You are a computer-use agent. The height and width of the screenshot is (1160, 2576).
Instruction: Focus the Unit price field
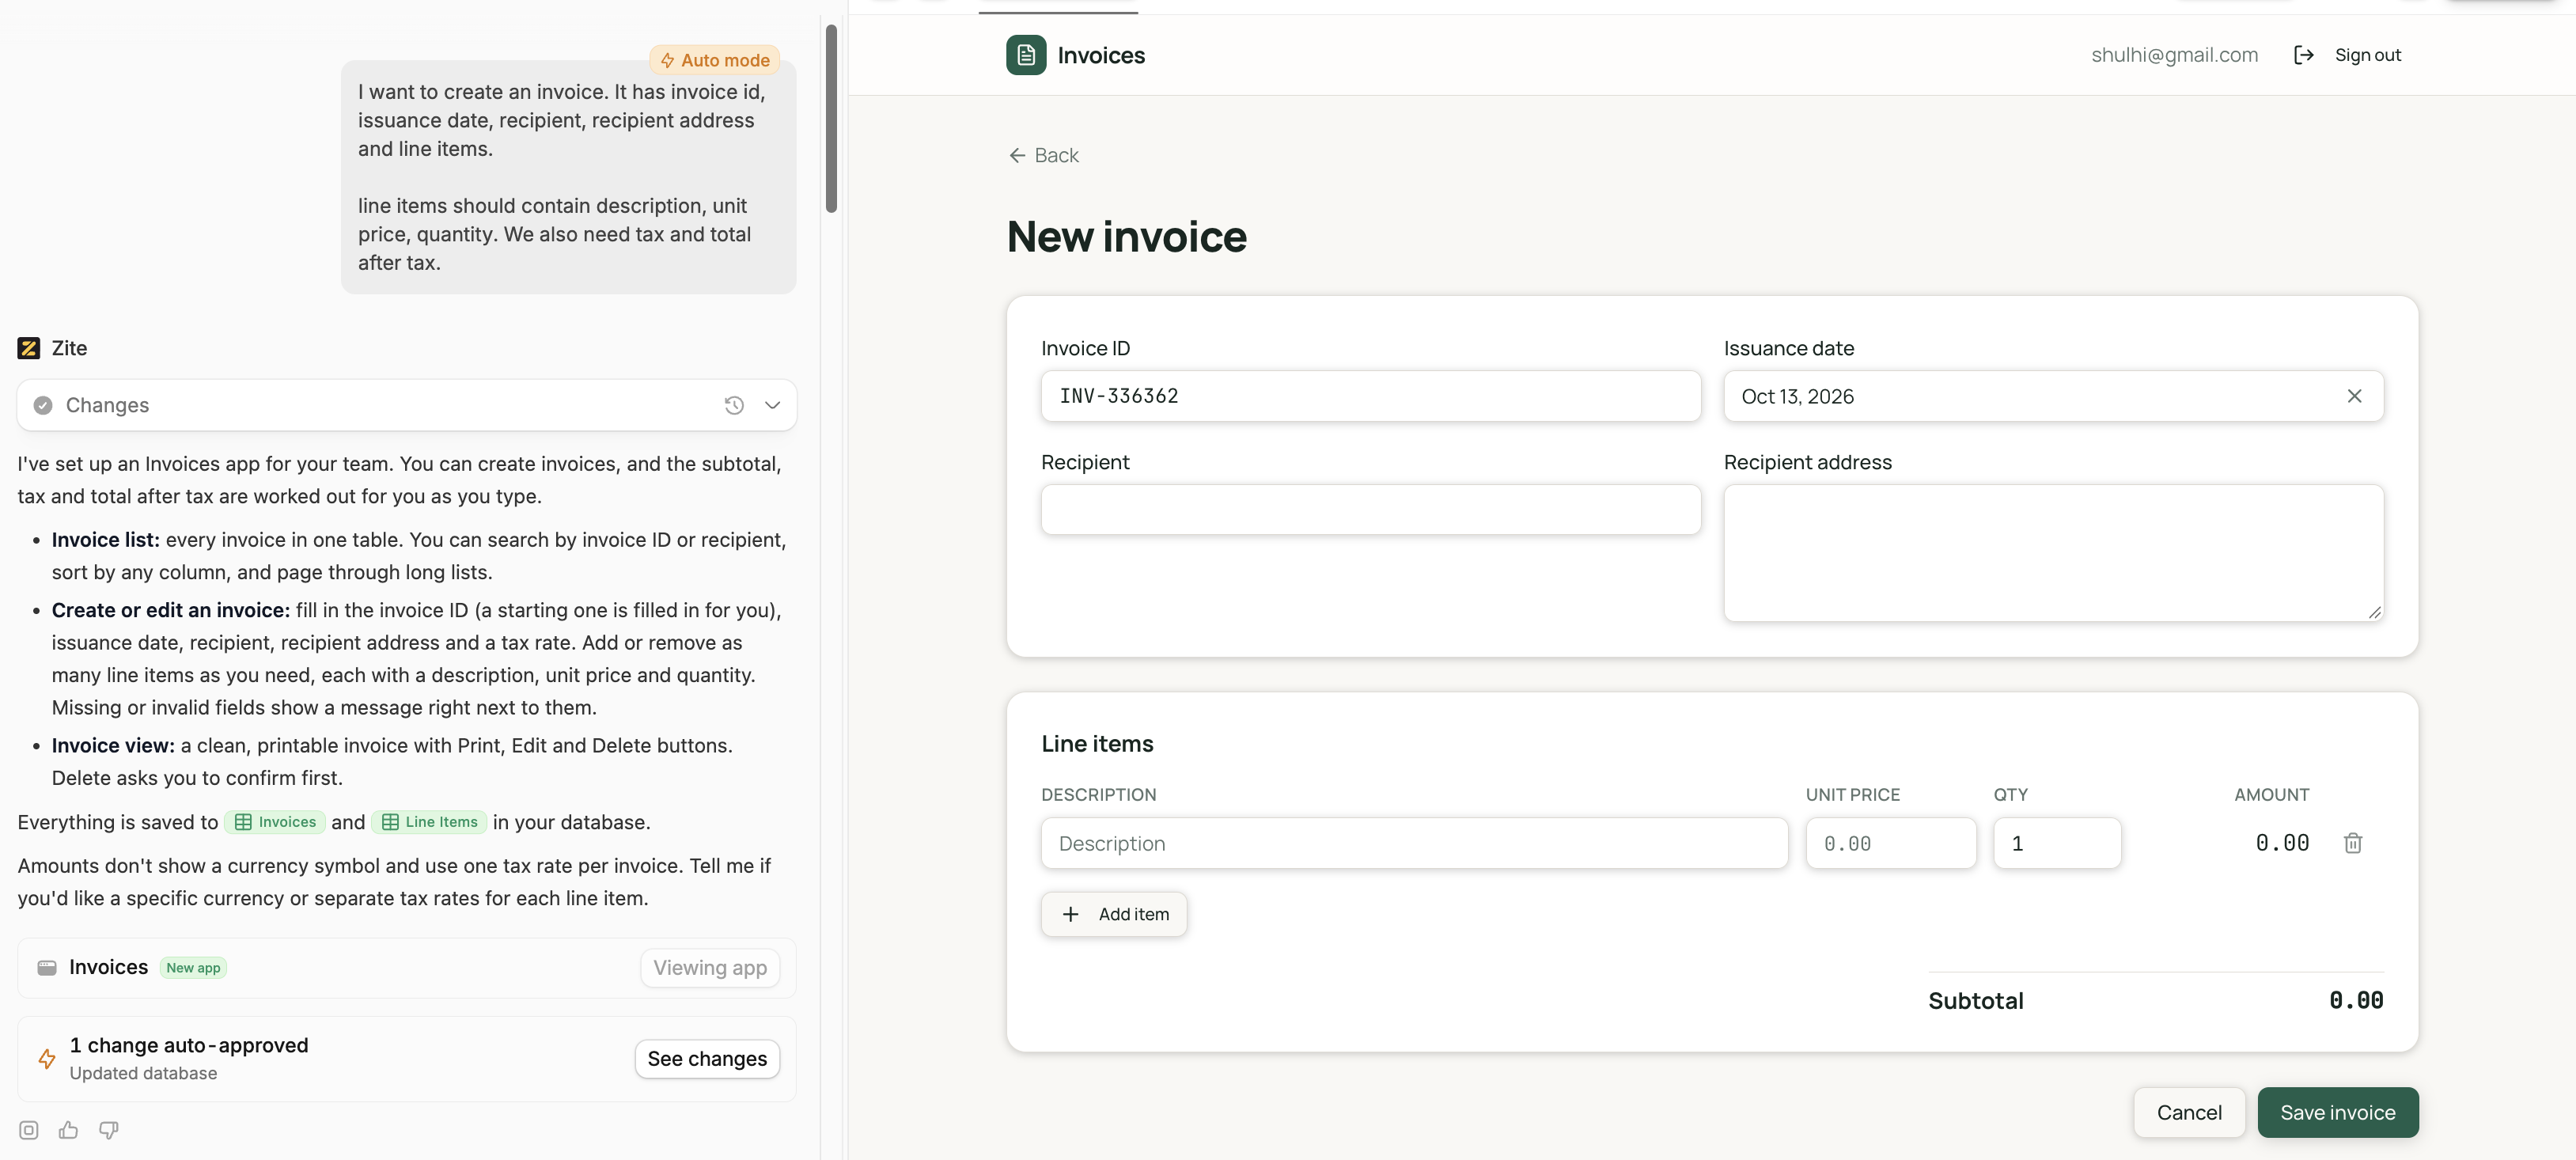(1890, 843)
